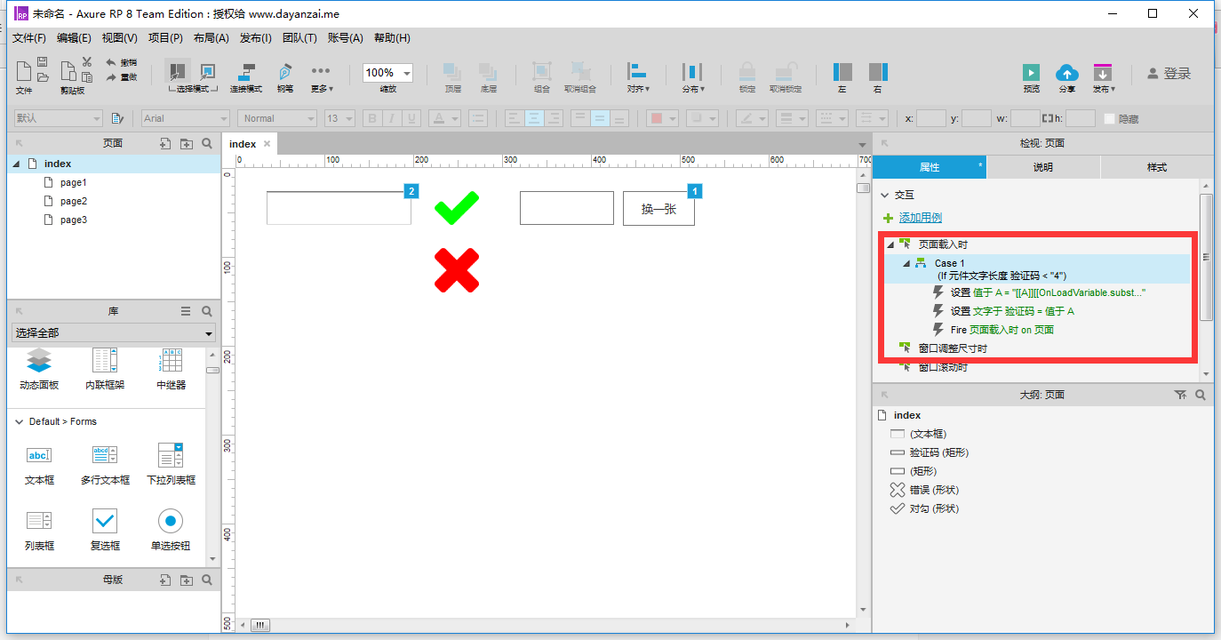Open the 编辑(E) menu
The image size is (1221, 640).
[x=74, y=38]
